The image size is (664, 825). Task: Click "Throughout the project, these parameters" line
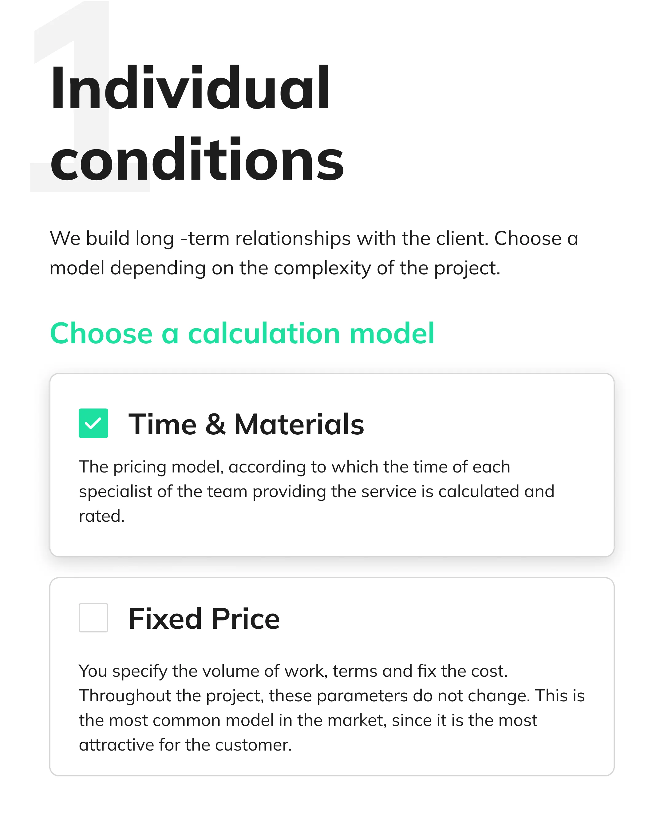click(332, 696)
